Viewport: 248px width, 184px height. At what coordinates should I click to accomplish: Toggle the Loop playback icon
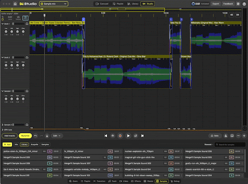point(136,136)
